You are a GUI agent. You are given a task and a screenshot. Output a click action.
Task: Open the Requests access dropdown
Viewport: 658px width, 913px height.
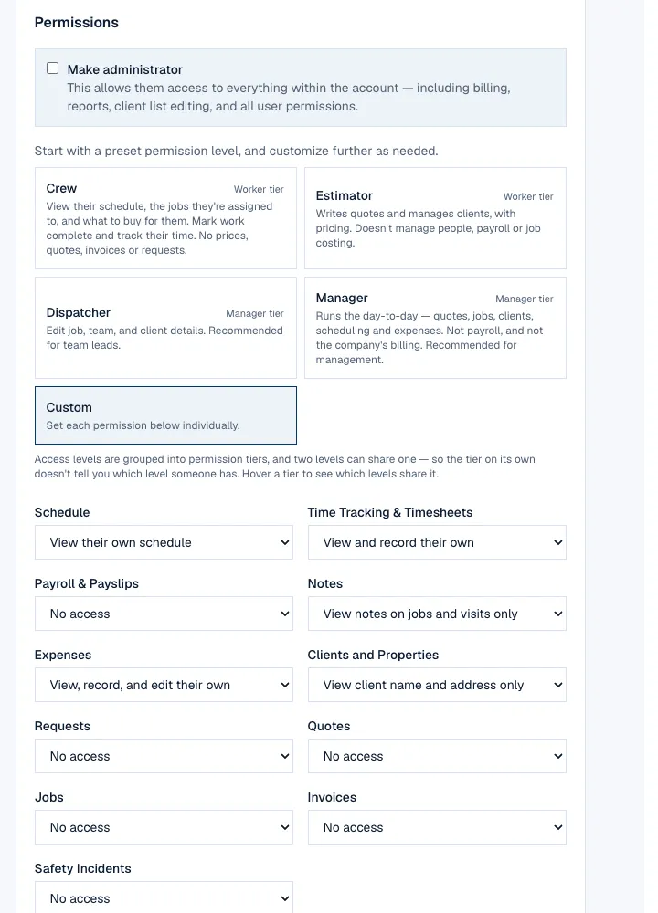(164, 756)
